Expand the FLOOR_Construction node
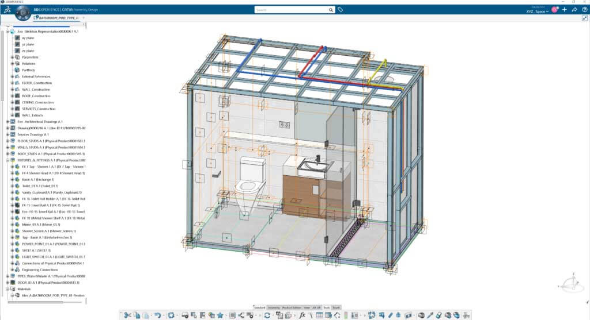 [x=13, y=83]
